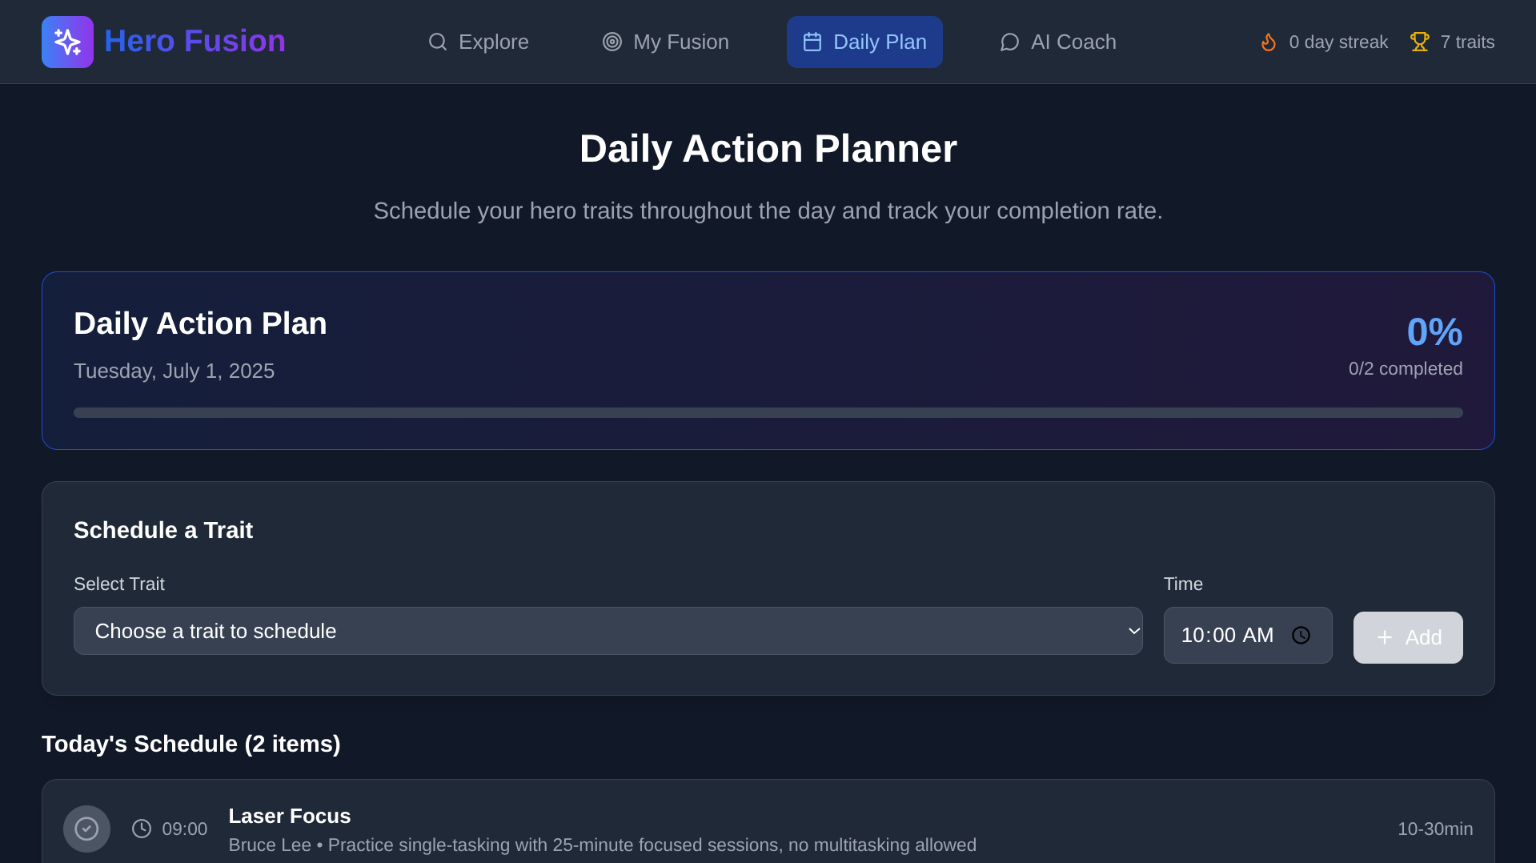Click the target icon beside My Fusion
Screen dimensions: 1536x863
612,42
